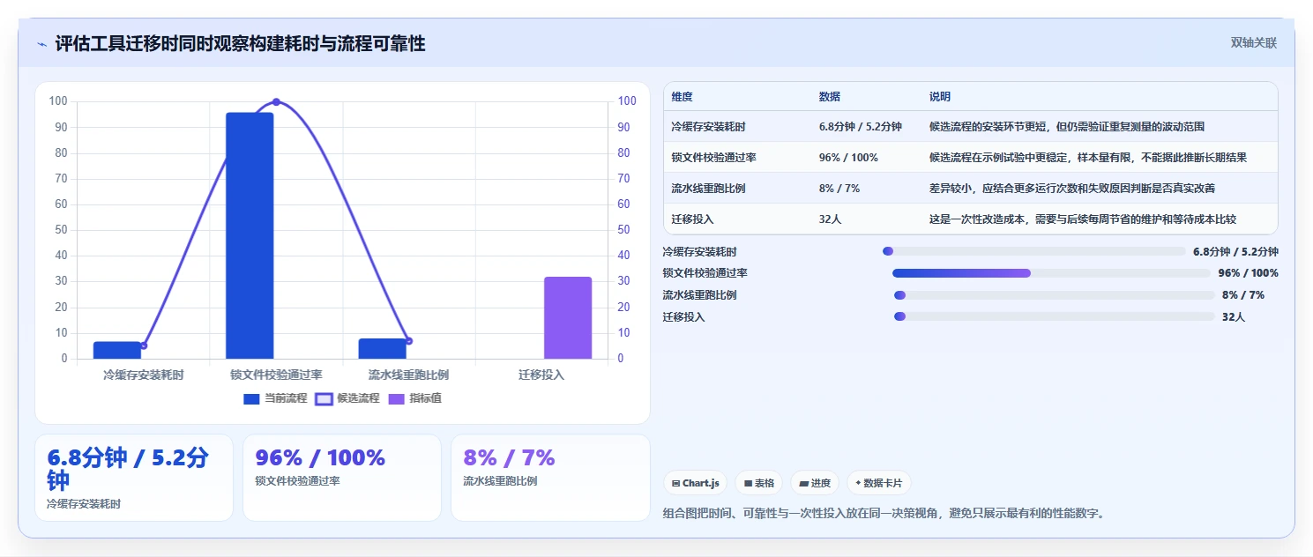Screen dimensions: 1313x557
Task: Click the sparkle icon in 数据卡片 chip
Action: tap(858, 483)
